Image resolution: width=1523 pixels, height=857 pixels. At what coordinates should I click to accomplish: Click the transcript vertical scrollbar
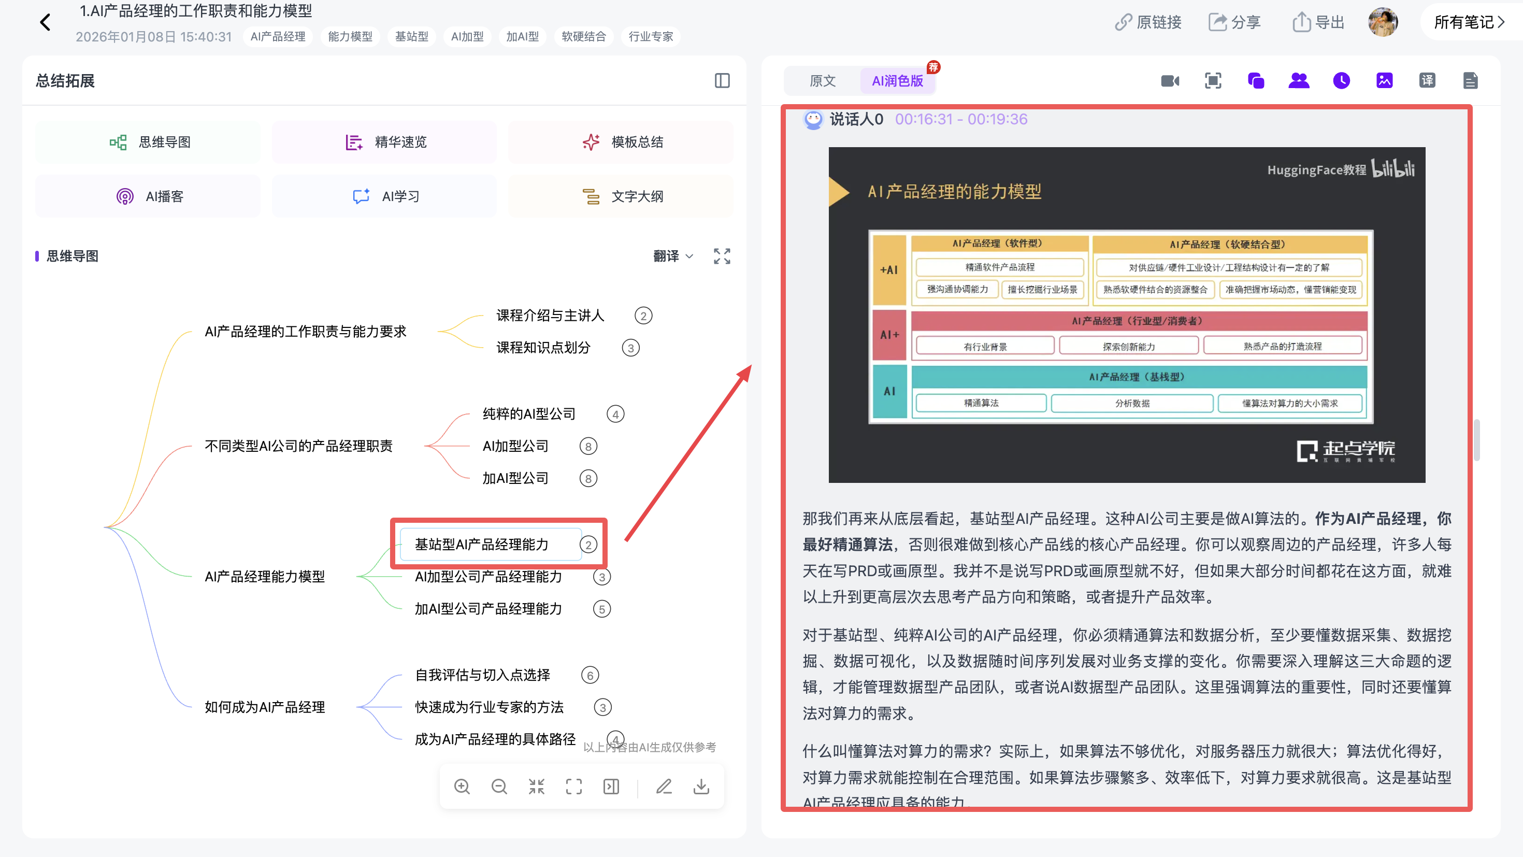pos(1476,440)
